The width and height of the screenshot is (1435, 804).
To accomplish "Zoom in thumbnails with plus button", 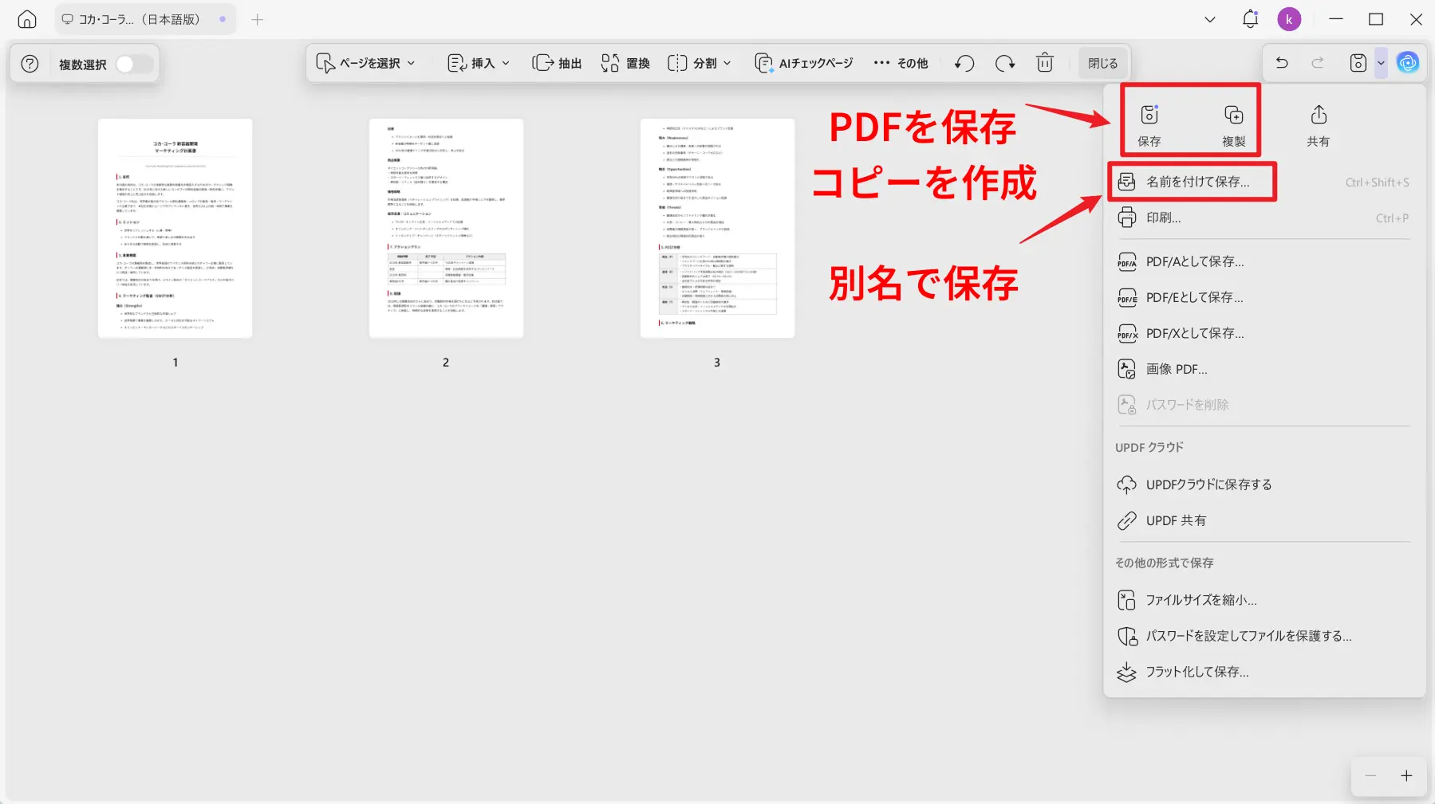I will pyautogui.click(x=1406, y=776).
